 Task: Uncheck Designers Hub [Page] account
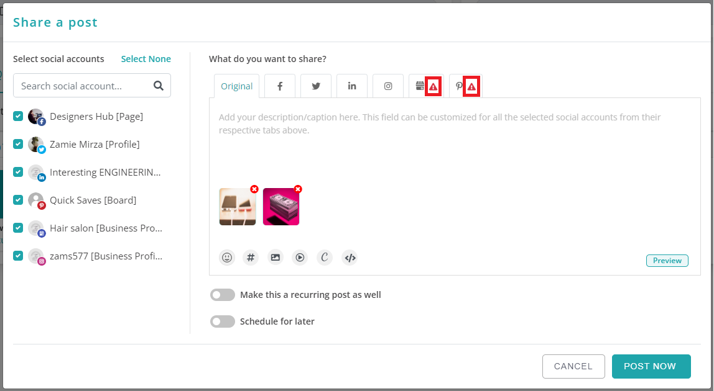(18, 116)
